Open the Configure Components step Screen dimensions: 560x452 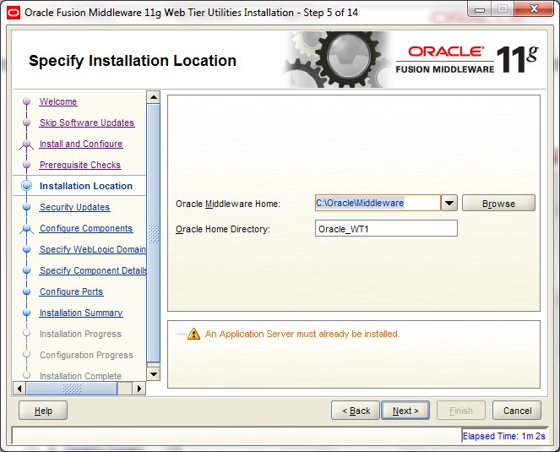[x=86, y=228]
